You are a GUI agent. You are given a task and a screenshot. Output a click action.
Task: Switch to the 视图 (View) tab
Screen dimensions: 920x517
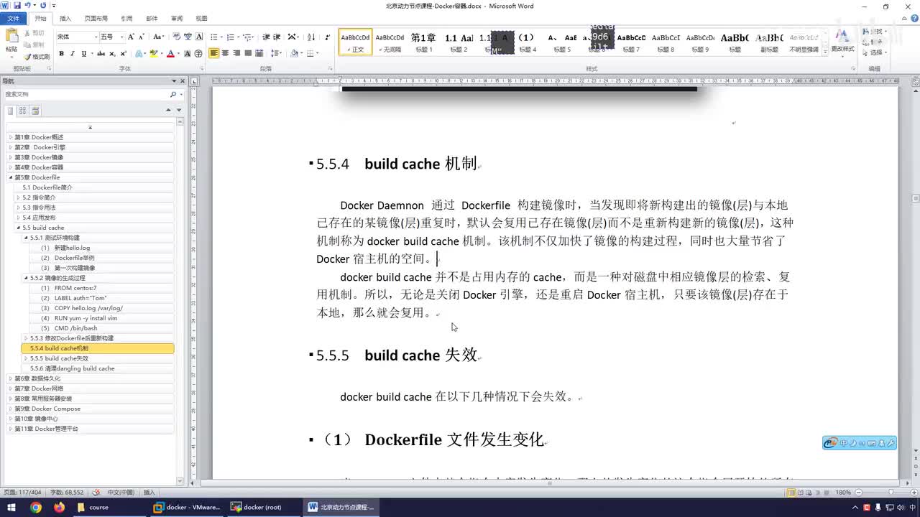(201, 19)
